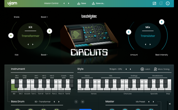Mute the Bass Drum with M button

point(83,102)
